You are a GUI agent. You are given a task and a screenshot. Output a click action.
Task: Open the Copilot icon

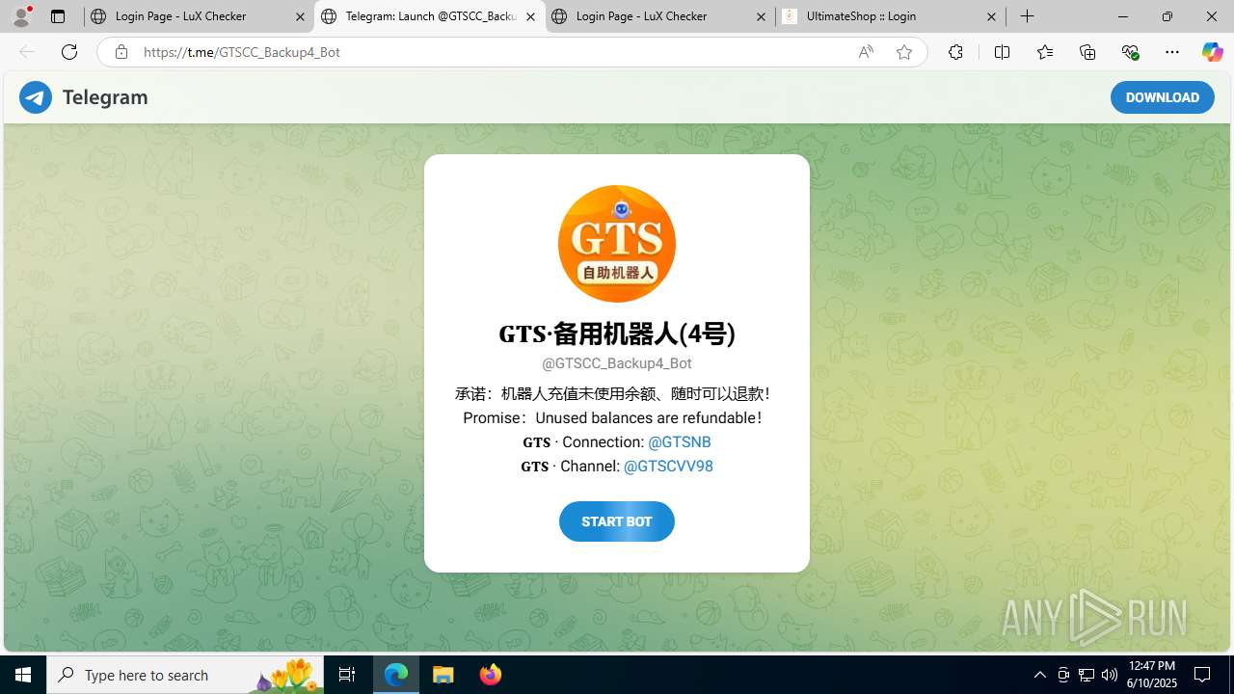tap(1213, 52)
